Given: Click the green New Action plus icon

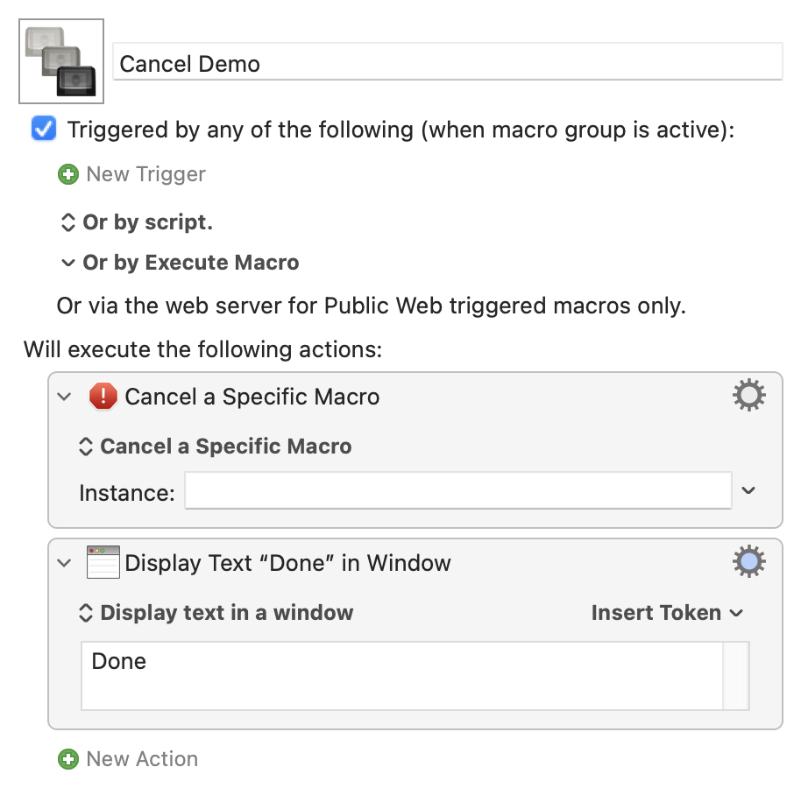Looking at the screenshot, I should [x=68, y=759].
